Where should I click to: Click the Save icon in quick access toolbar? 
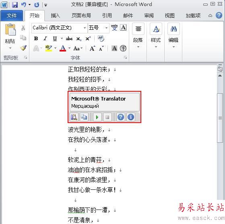click(x=15, y=5)
